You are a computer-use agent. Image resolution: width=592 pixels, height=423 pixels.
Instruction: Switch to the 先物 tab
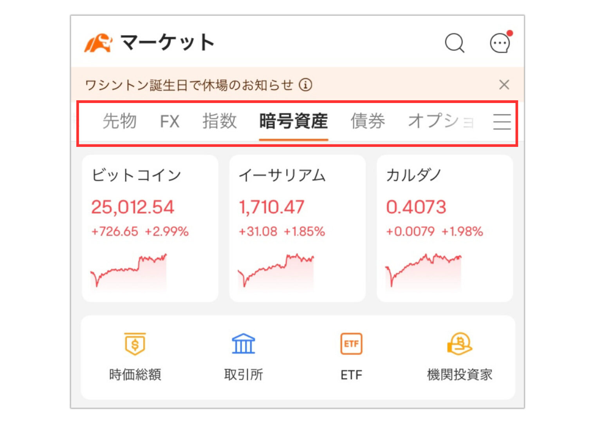(119, 121)
